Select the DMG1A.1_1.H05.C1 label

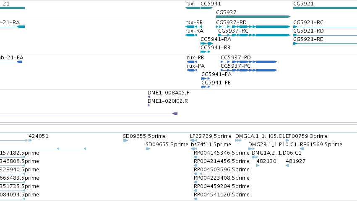(x=260, y=136)
